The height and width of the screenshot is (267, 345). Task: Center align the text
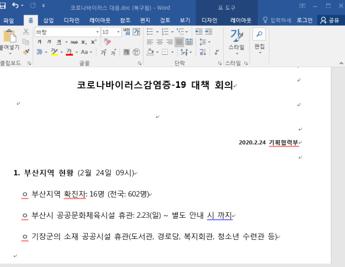[160, 42]
